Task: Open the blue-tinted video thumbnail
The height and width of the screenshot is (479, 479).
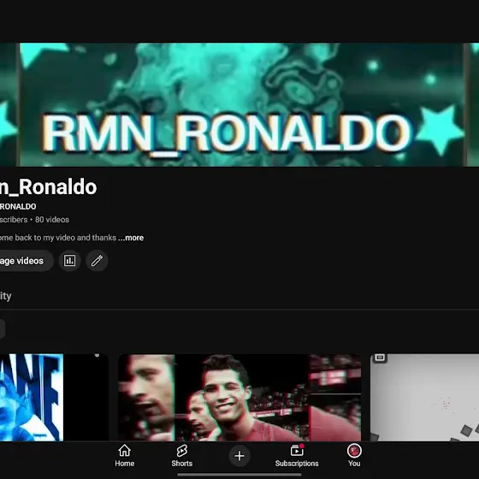Action: click(x=54, y=398)
